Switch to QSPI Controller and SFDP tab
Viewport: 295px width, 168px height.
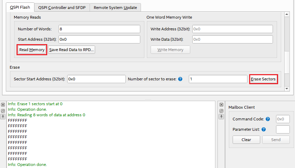pos(62,7)
